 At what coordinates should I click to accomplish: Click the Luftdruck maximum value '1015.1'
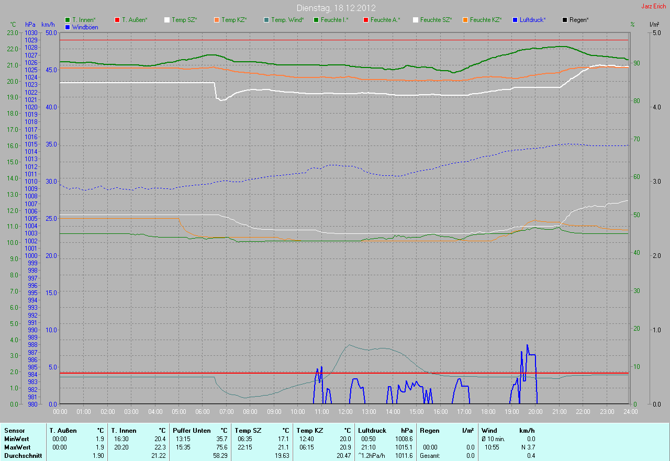pos(404,447)
